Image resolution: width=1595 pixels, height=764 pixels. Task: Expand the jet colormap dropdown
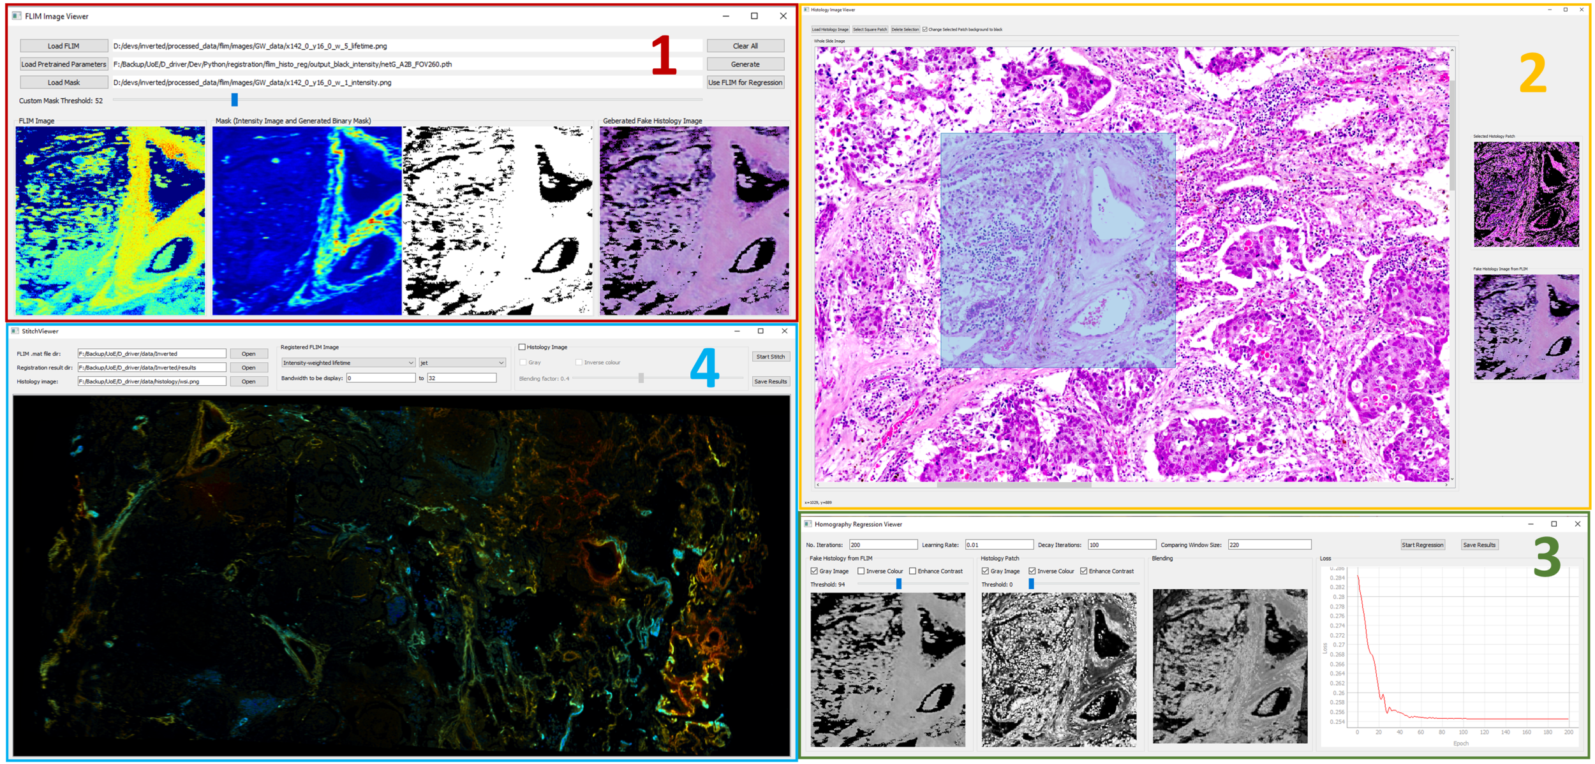[x=462, y=362]
